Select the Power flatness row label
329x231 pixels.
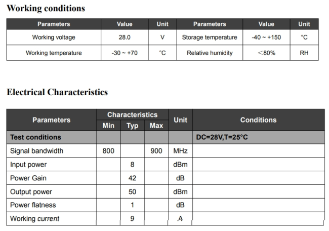pos(33,205)
